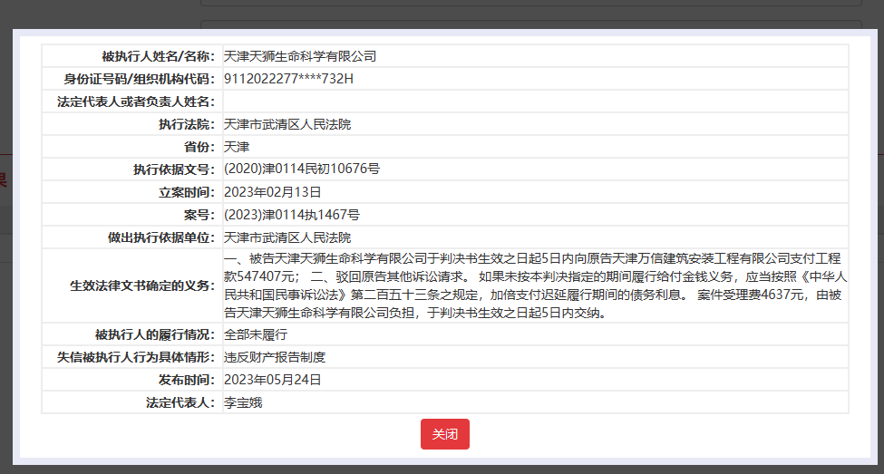The height and width of the screenshot is (474, 884).
Task: Click organization code 9112022277****732H
Action: tap(288, 79)
